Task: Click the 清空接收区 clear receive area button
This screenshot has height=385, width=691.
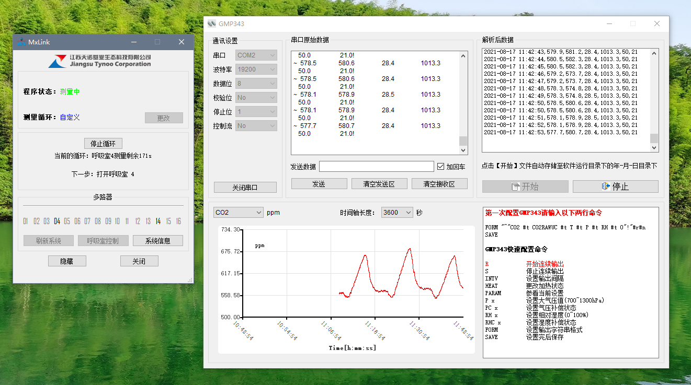Action: pos(439,183)
